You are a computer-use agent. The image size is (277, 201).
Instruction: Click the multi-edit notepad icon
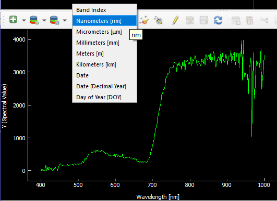[x=190, y=20]
